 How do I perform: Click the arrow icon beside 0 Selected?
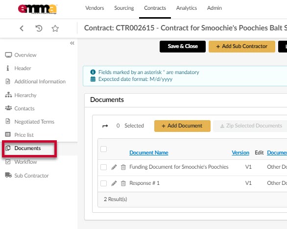(x=105, y=126)
